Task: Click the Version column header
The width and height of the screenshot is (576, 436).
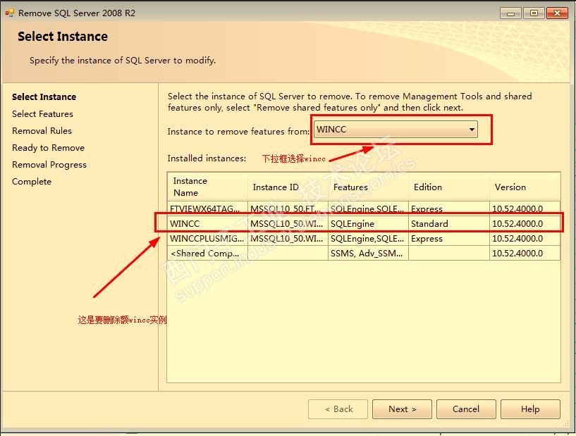Action: (x=525, y=187)
